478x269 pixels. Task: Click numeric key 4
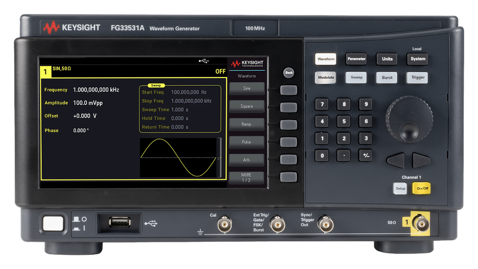click(x=322, y=121)
